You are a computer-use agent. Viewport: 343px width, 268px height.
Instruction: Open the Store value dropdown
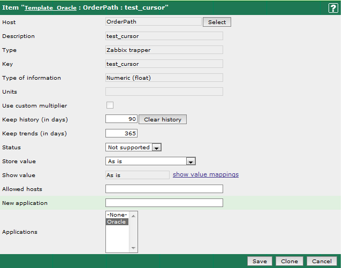pos(150,161)
